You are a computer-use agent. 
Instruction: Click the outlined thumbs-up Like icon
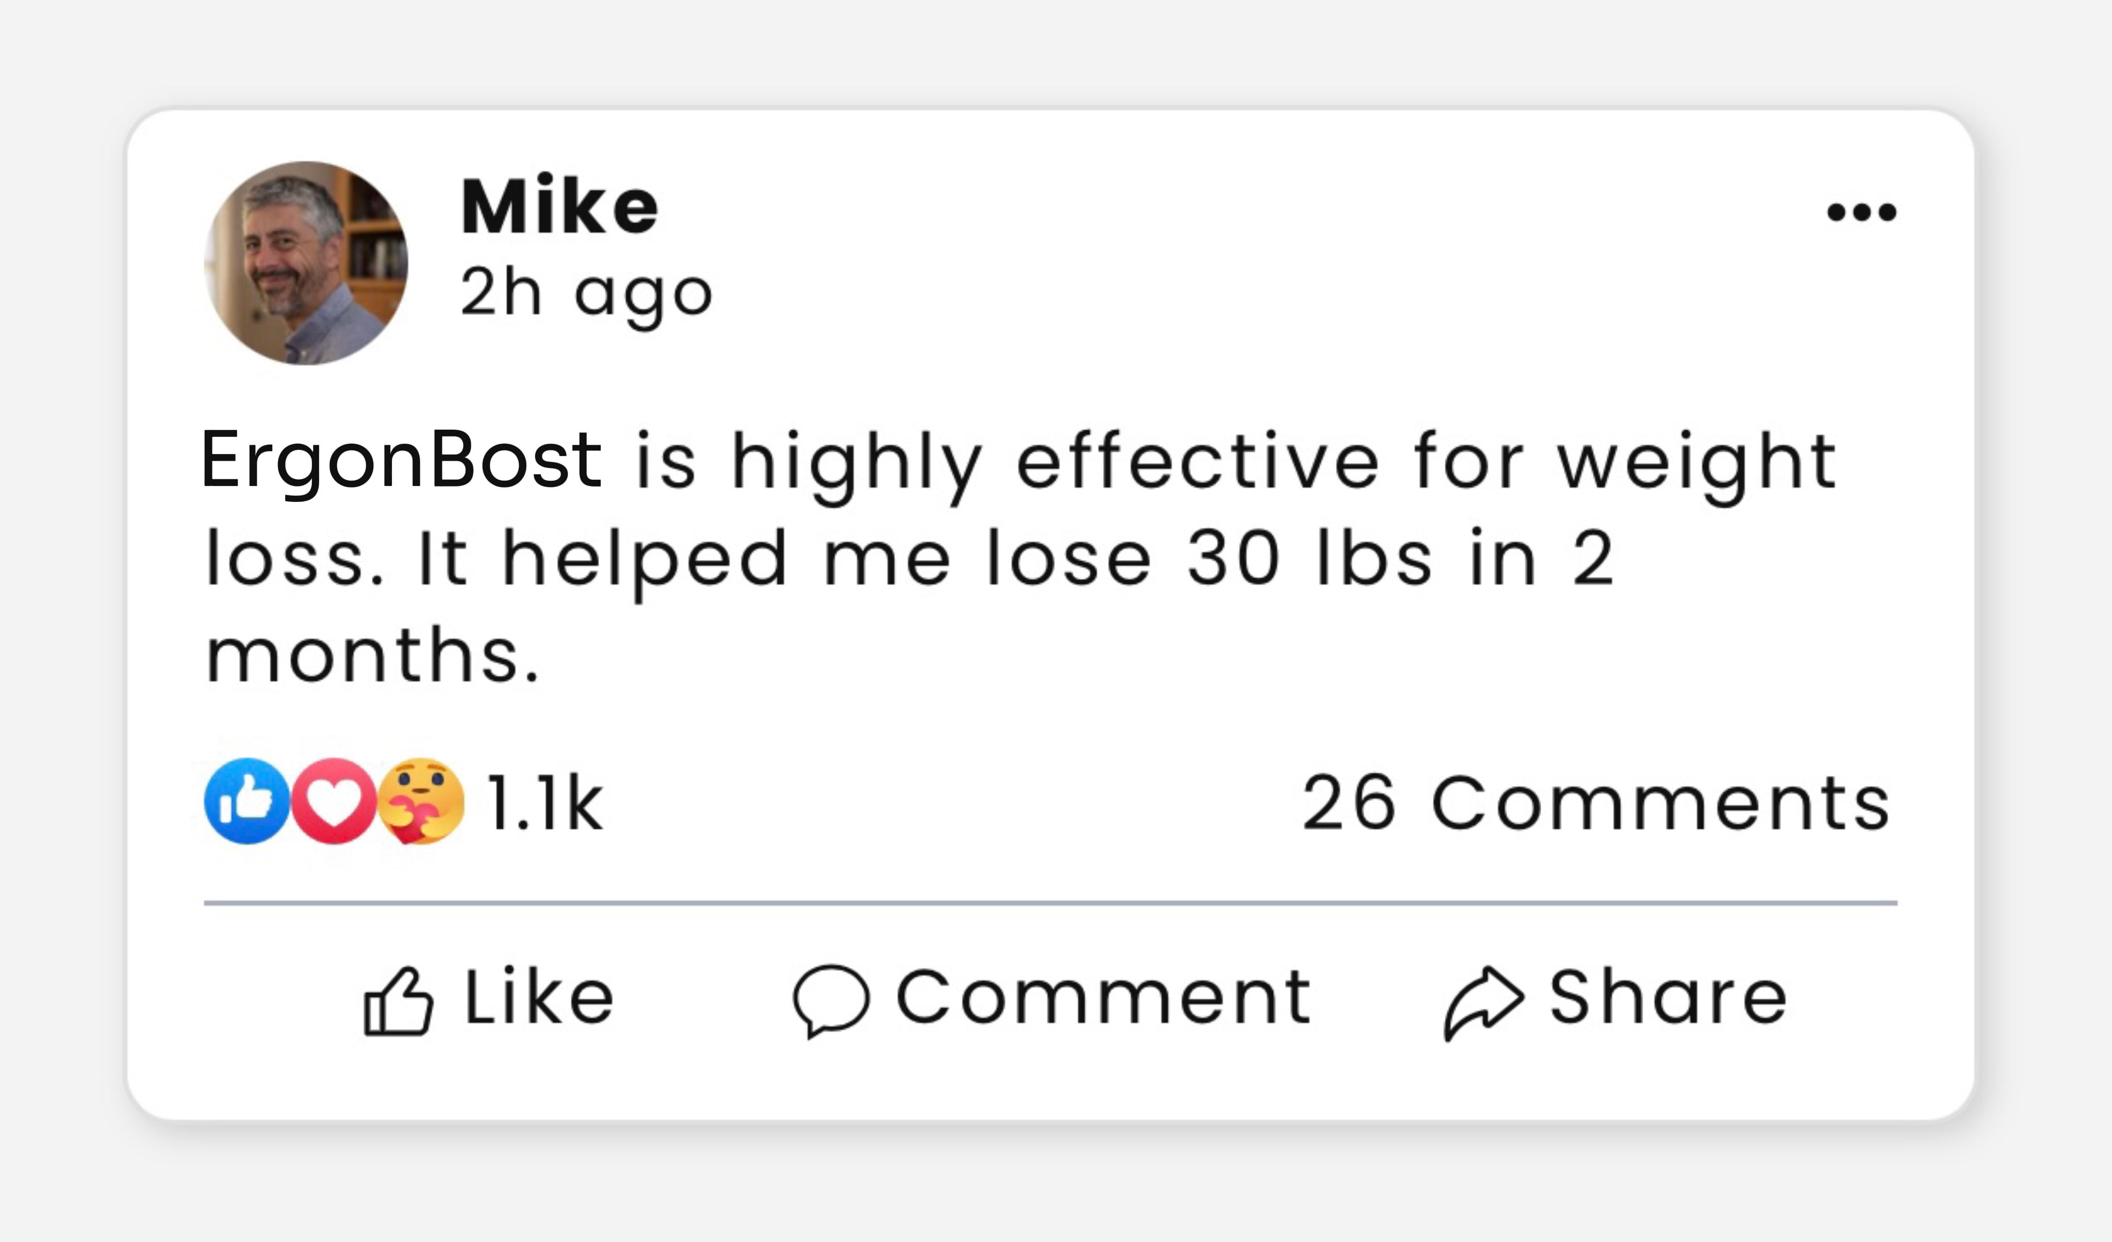tap(398, 1002)
